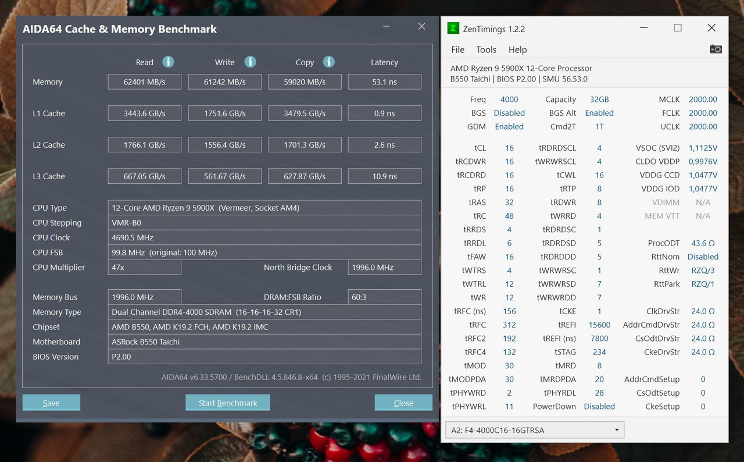Click the GDM Enabled value
The height and width of the screenshot is (462, 744).
point(509,126)
